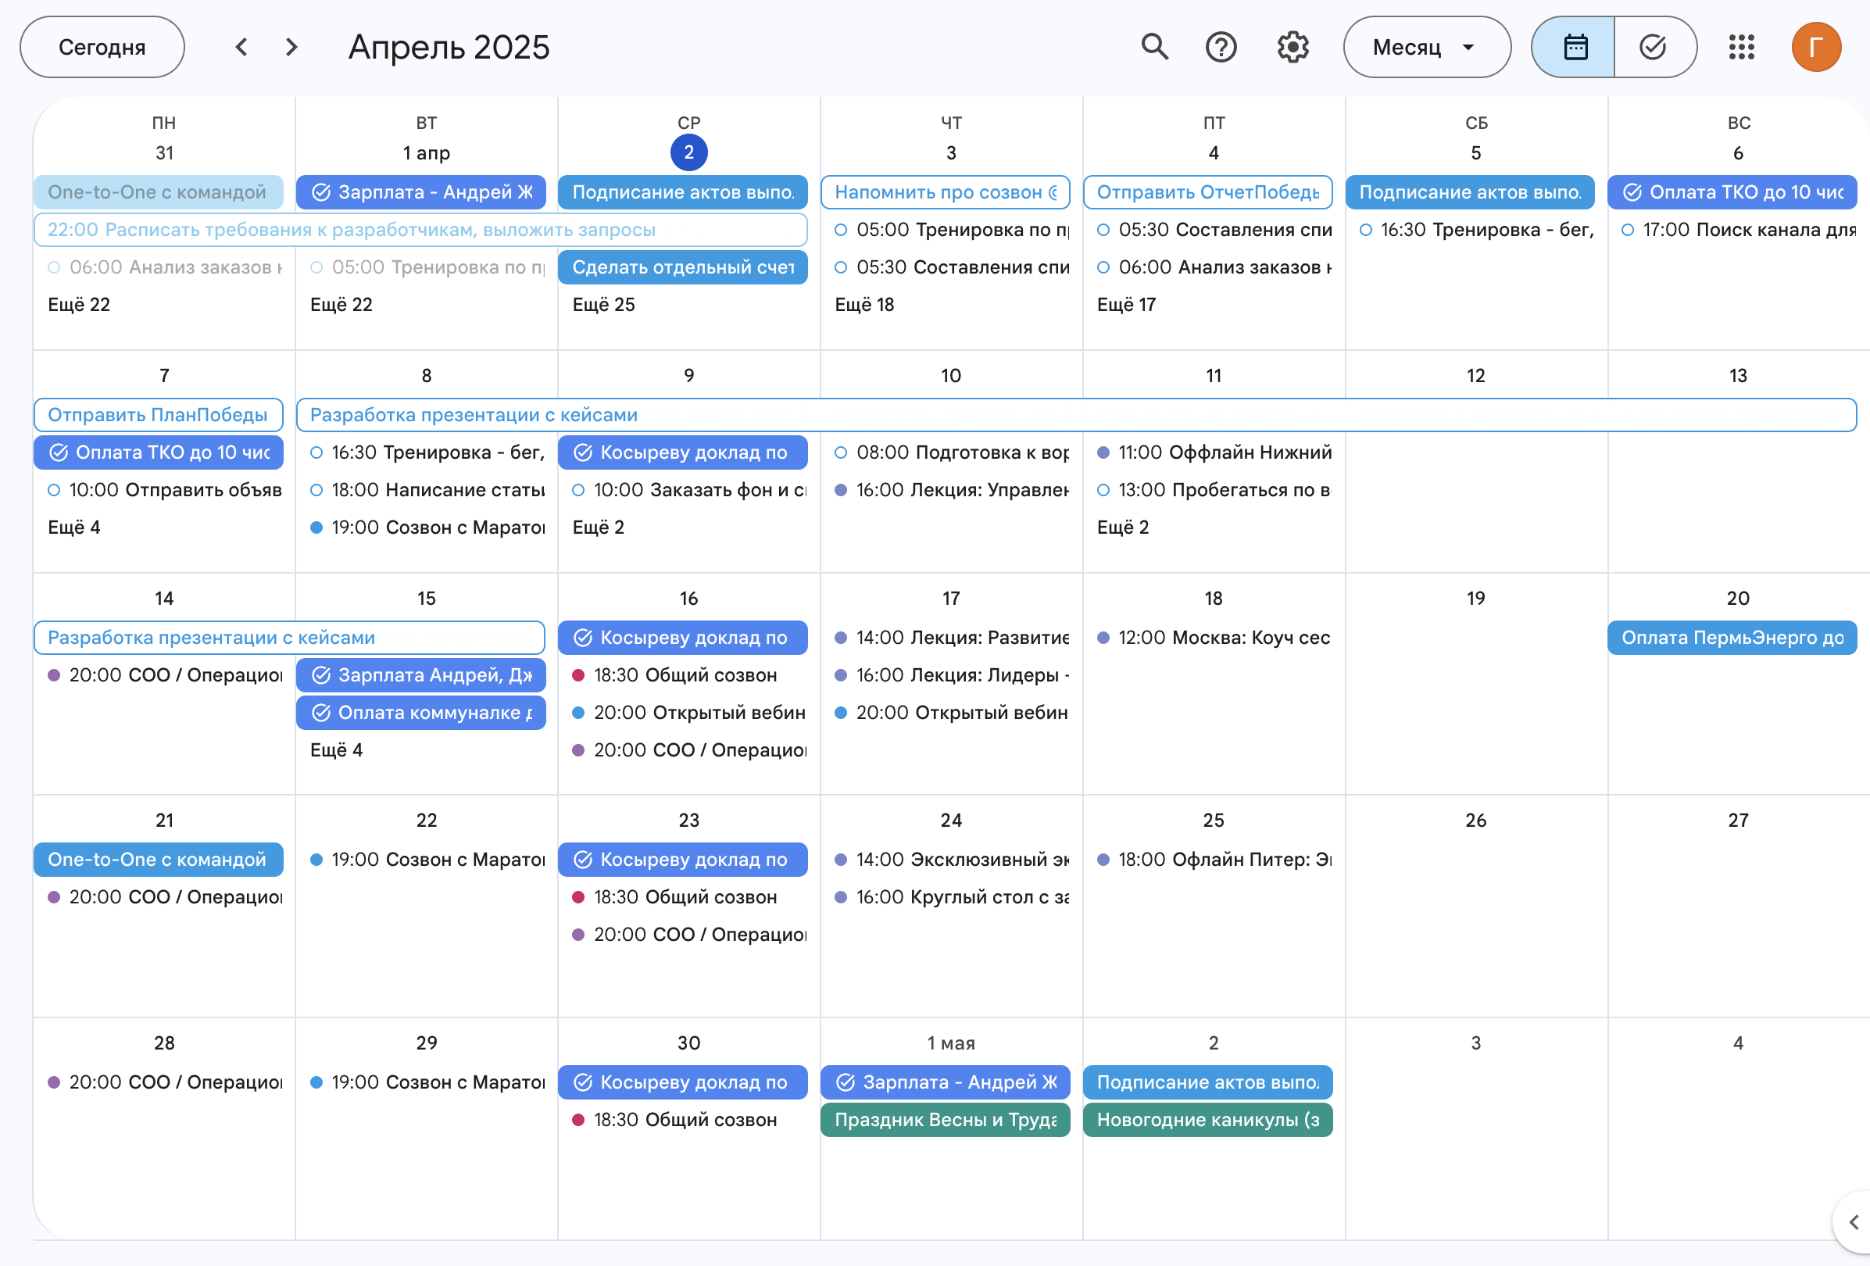Expand 'Ещё 18' events on April 3
Viewport: 1870px width, 1266px height.
pos(864,304)
